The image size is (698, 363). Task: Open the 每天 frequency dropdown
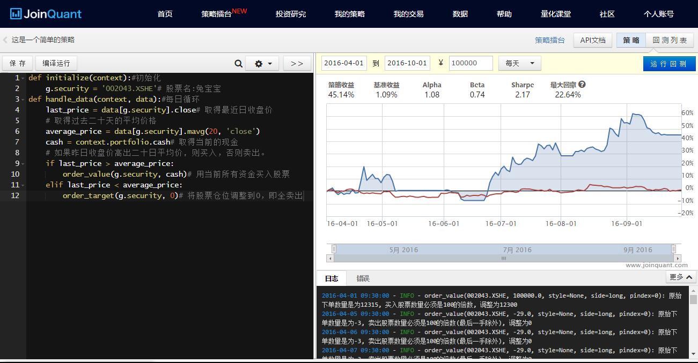pos(519,63)
